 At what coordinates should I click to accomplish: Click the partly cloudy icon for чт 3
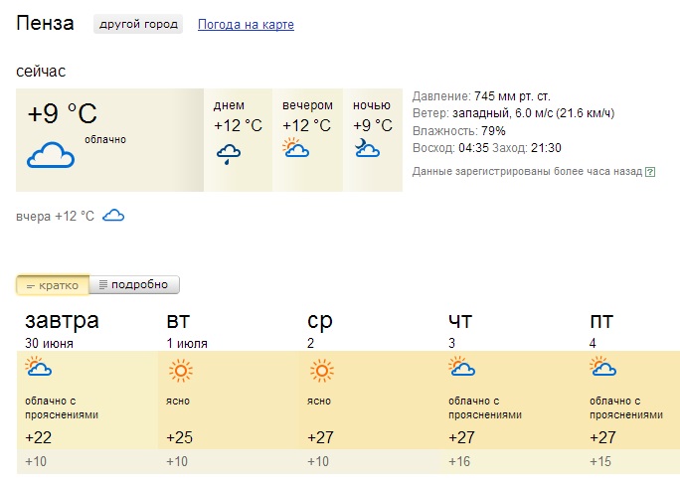click(x=462, y=367)
